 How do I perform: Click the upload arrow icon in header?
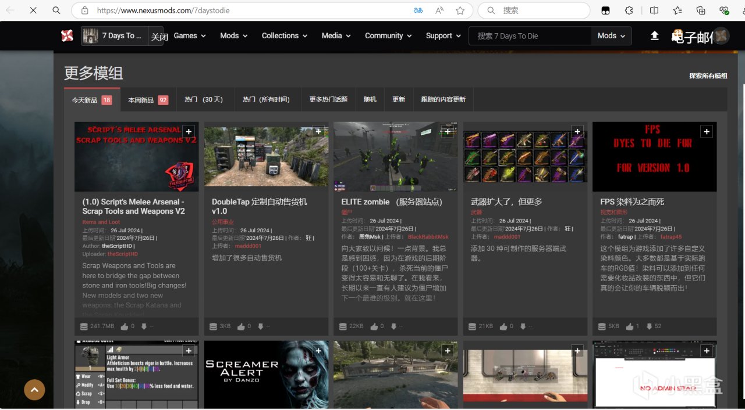(x=654, y=36)
